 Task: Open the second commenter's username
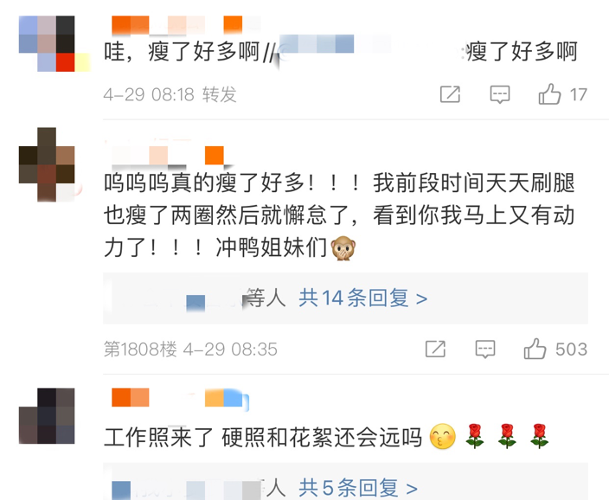168,155
